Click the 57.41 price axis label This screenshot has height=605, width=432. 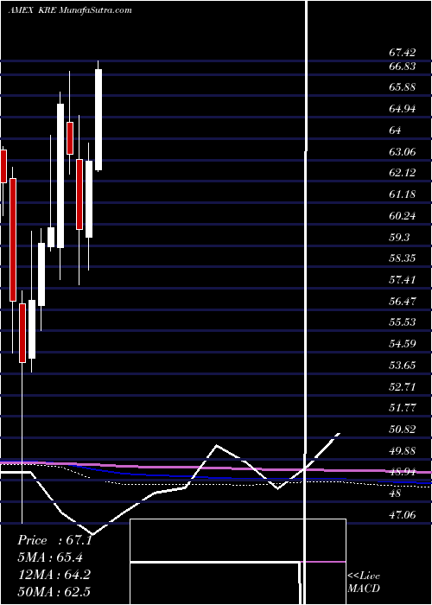401,280
